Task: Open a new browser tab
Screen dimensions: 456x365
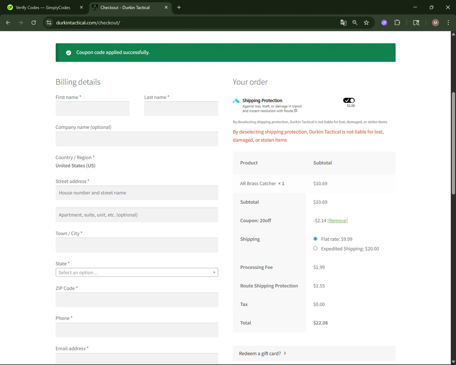Action: [179, 7]
